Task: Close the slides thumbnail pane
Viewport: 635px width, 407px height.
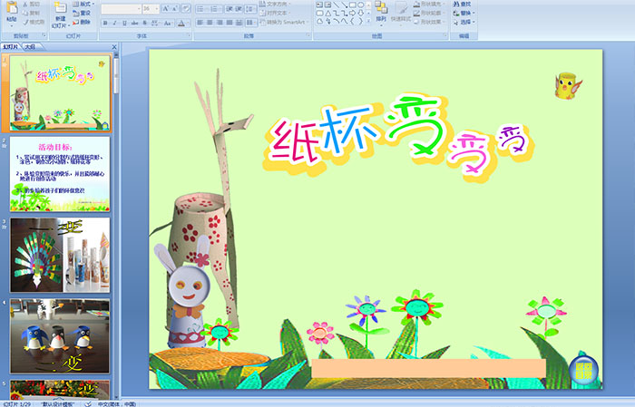Action: click(114, 47)
